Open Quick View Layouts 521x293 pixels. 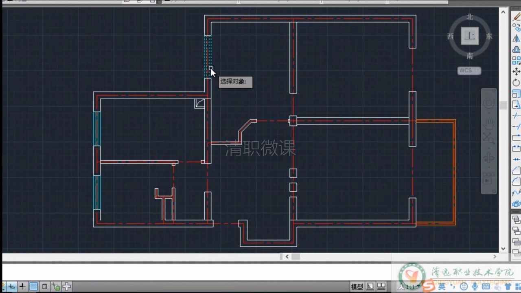pyautogui.click(x=370, y=286)
